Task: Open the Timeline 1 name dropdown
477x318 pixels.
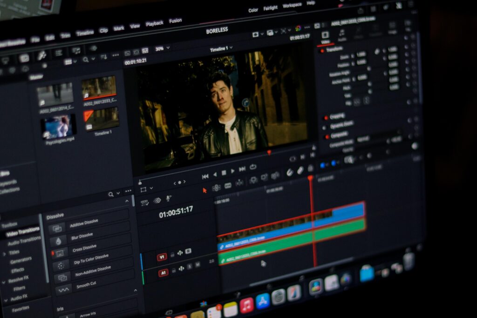Action: tap(221, 49)
